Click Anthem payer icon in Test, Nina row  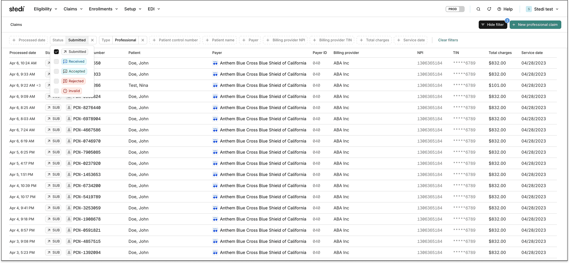[215, 85]
